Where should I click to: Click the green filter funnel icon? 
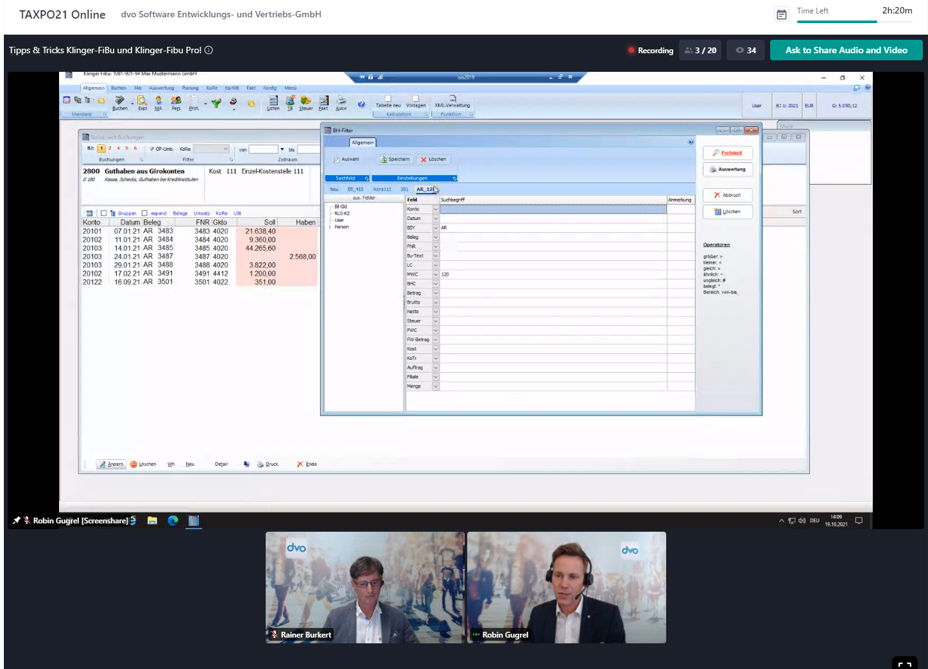point(216,102)
